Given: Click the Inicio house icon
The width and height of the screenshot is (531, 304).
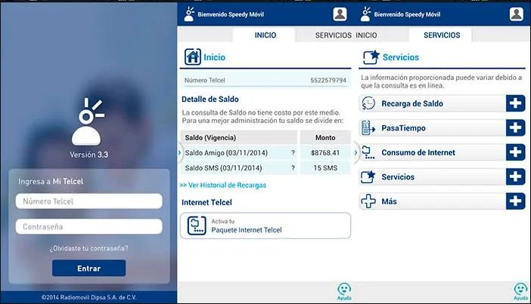Looking at the screenshot, I should click(193, 57).
